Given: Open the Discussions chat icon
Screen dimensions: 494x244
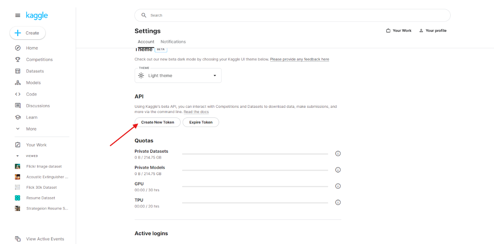Looking at the screenshot, I should 18,106.
